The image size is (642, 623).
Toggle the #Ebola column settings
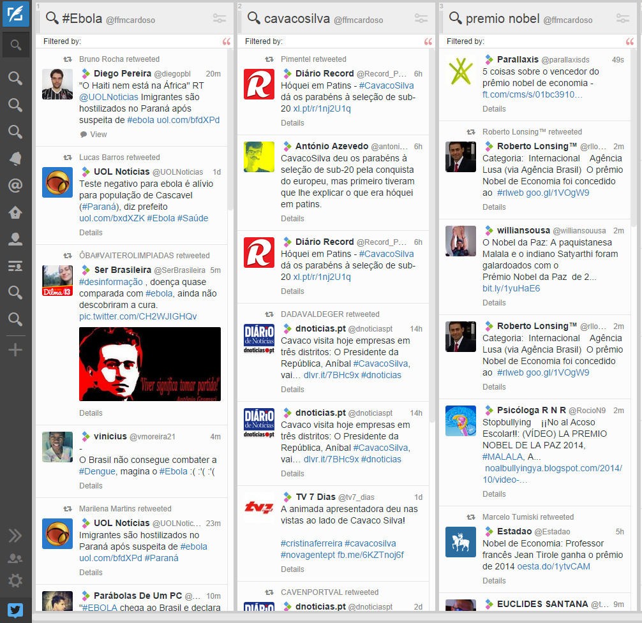tap(220, 18)
